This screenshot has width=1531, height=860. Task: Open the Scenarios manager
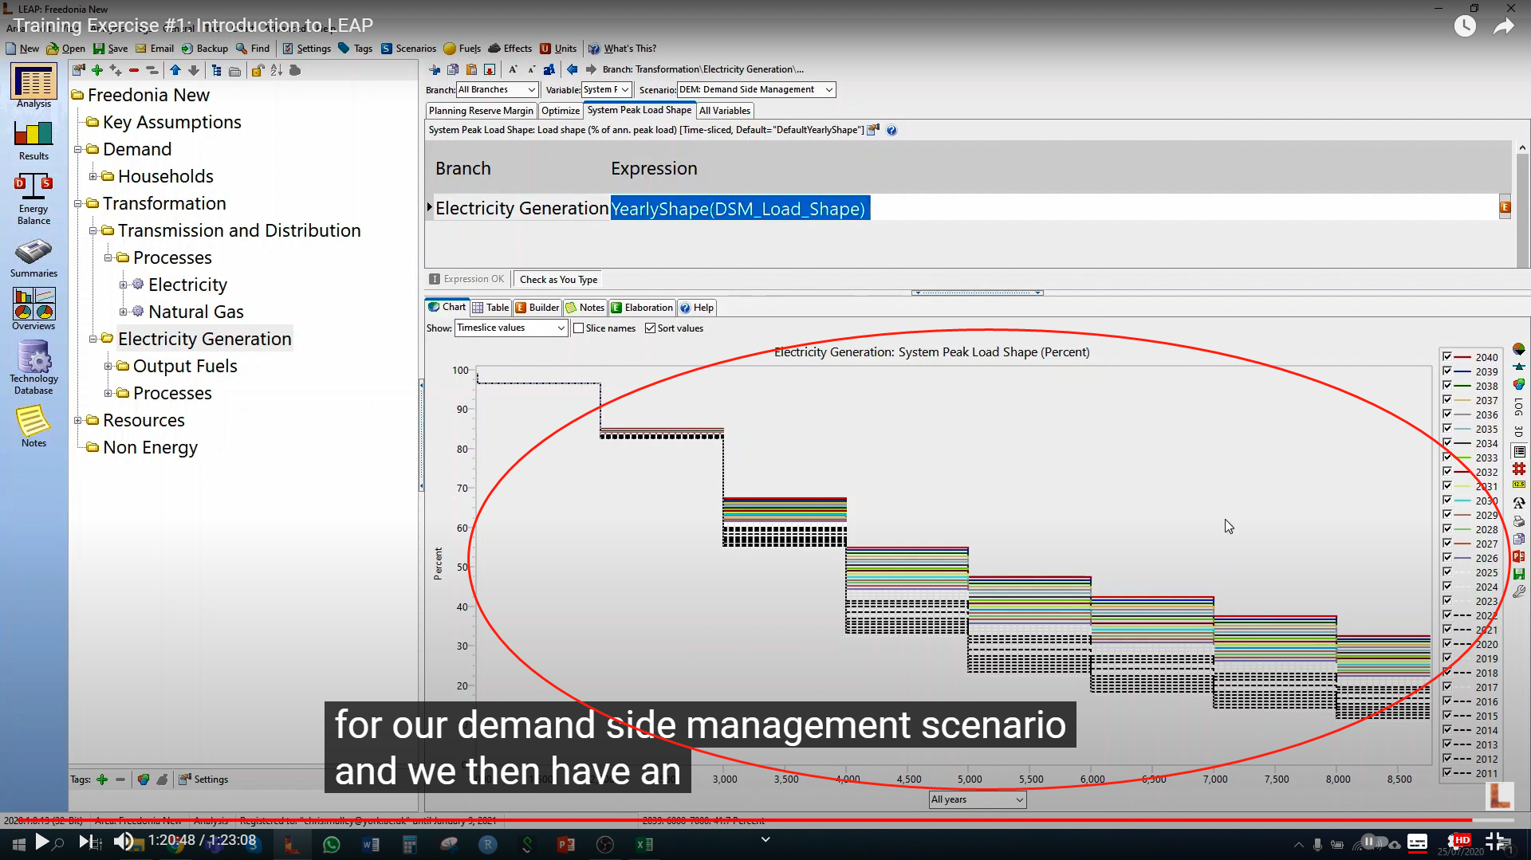[408, 49]
